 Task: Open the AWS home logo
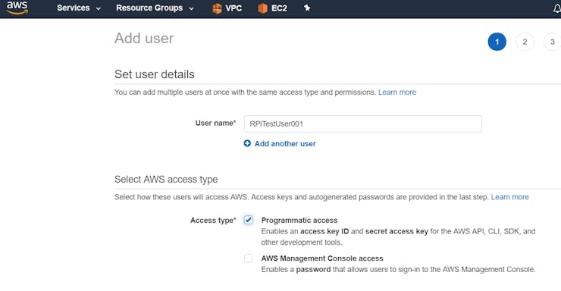[x=17, y=8]
